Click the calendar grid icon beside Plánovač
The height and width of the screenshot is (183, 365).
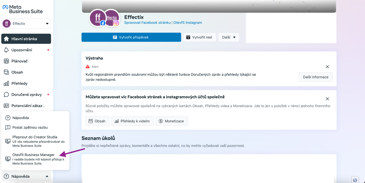pyautogui.click(x=7, y=61)
